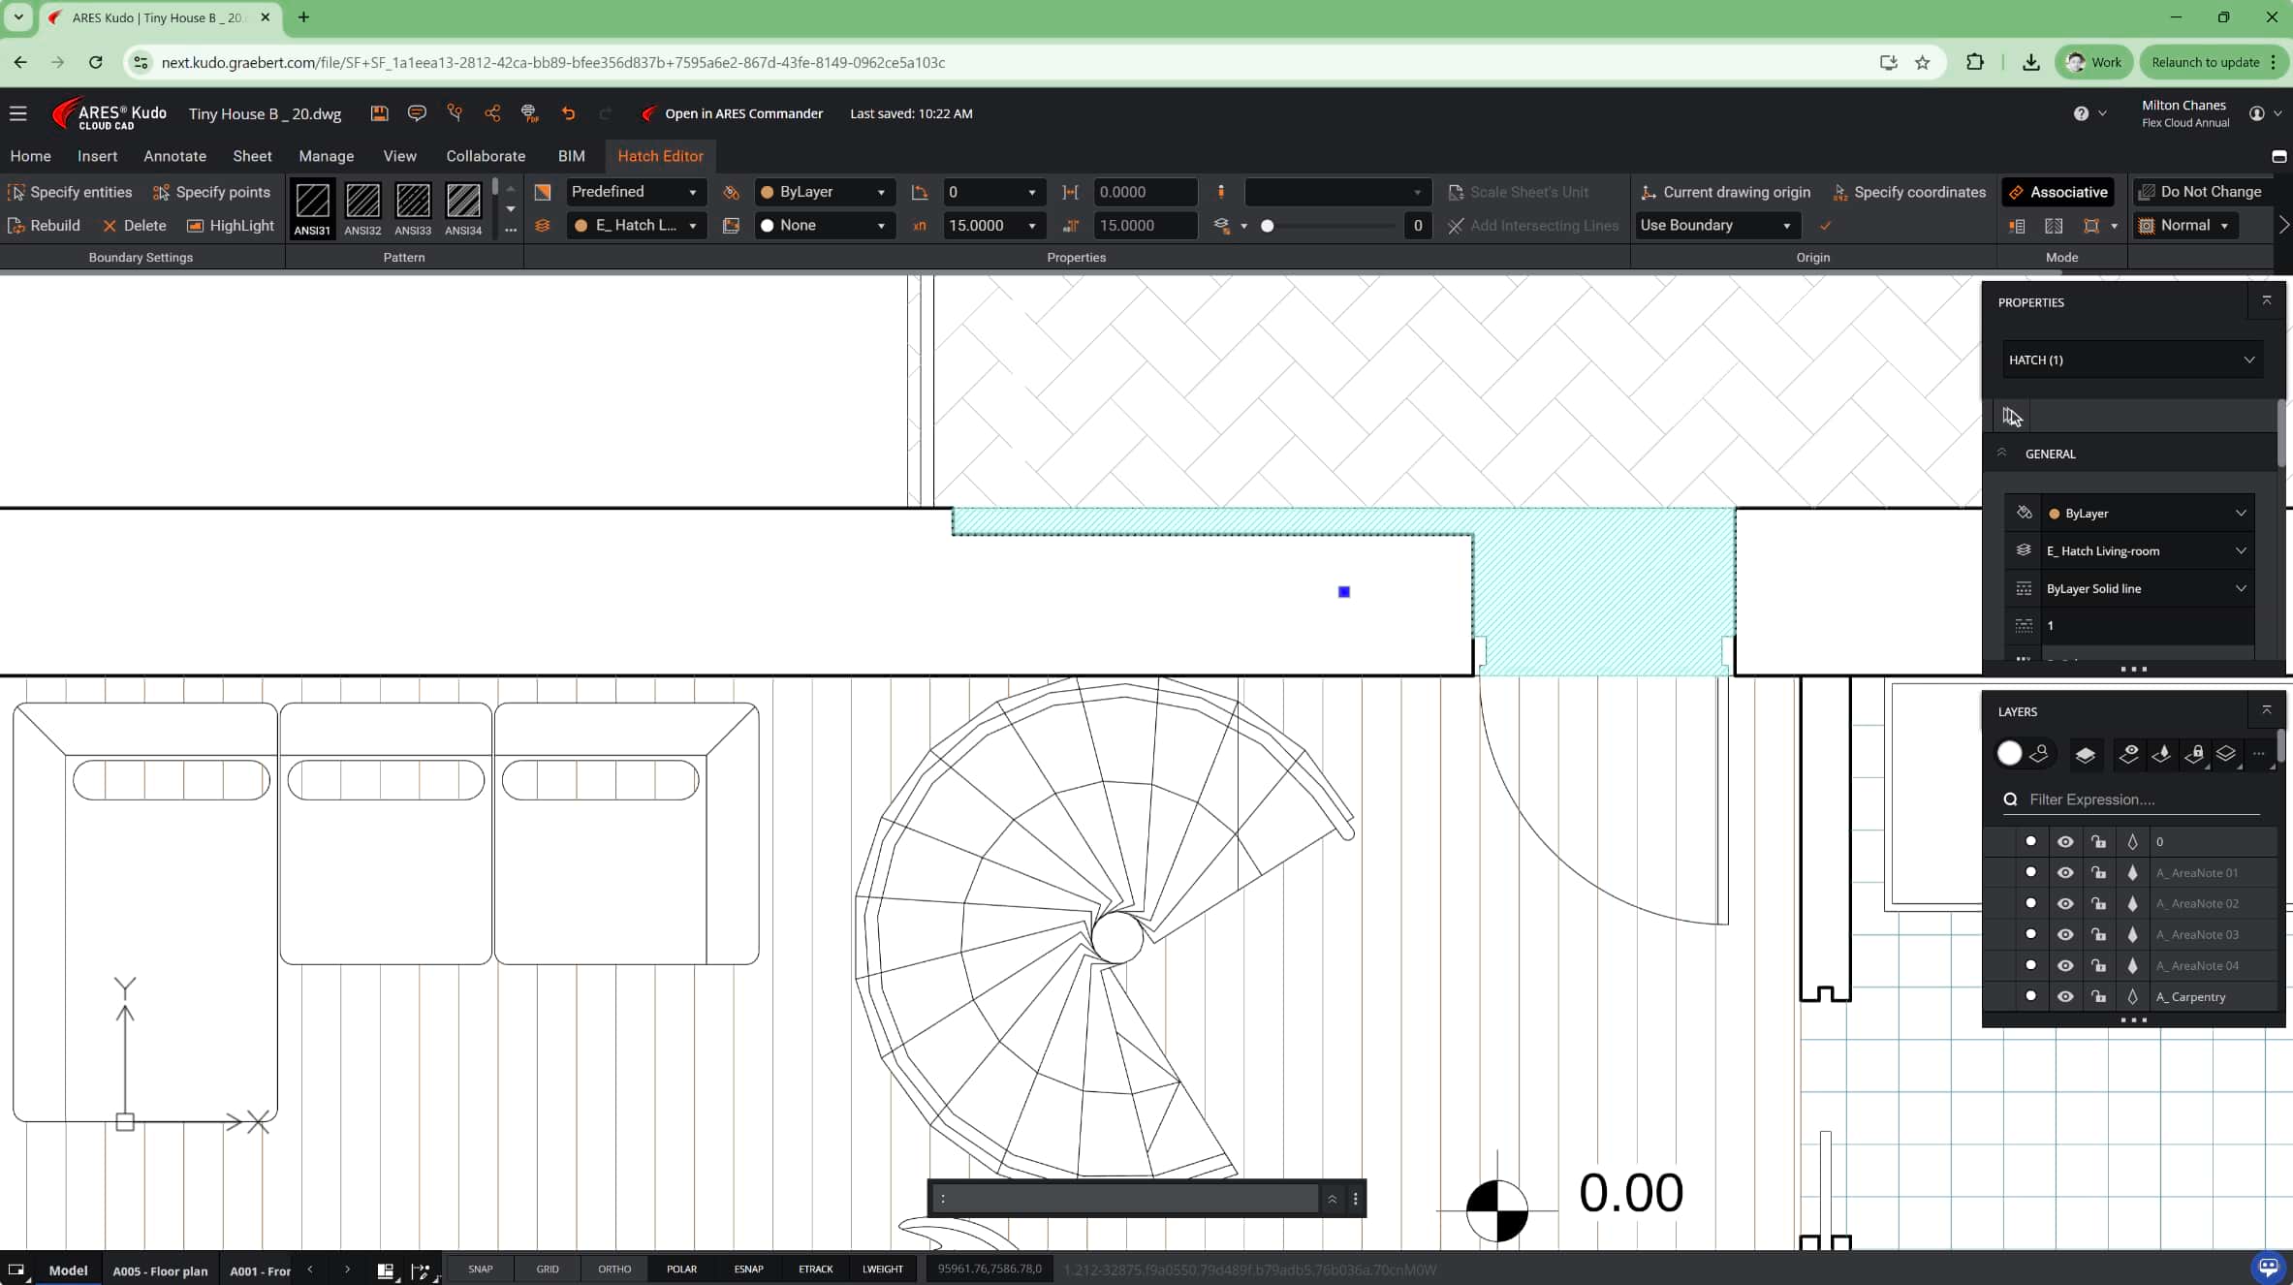Open the share drawing icon
2293x1285 pixels.
click(x=492, y=113)
